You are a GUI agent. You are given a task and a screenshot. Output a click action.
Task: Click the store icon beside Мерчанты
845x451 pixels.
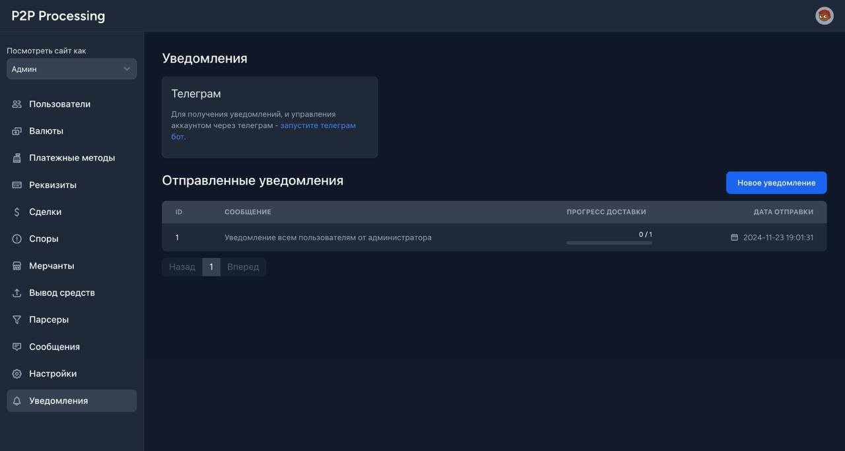pyautogui.click(x=17, y=266)
